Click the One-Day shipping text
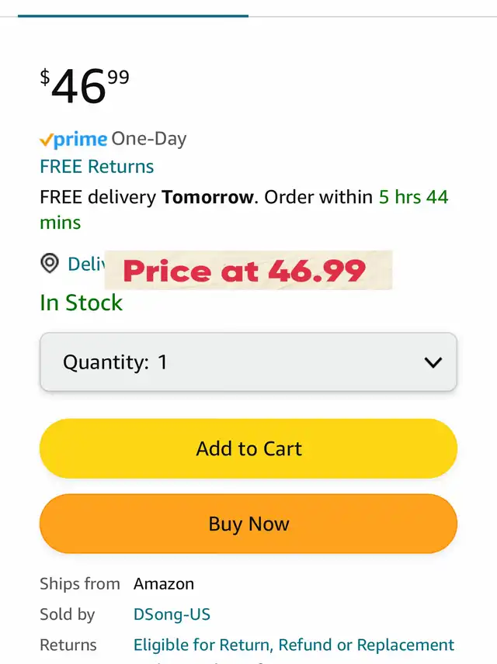The height and width of the screenshot is (664, 497). (149, 140)
